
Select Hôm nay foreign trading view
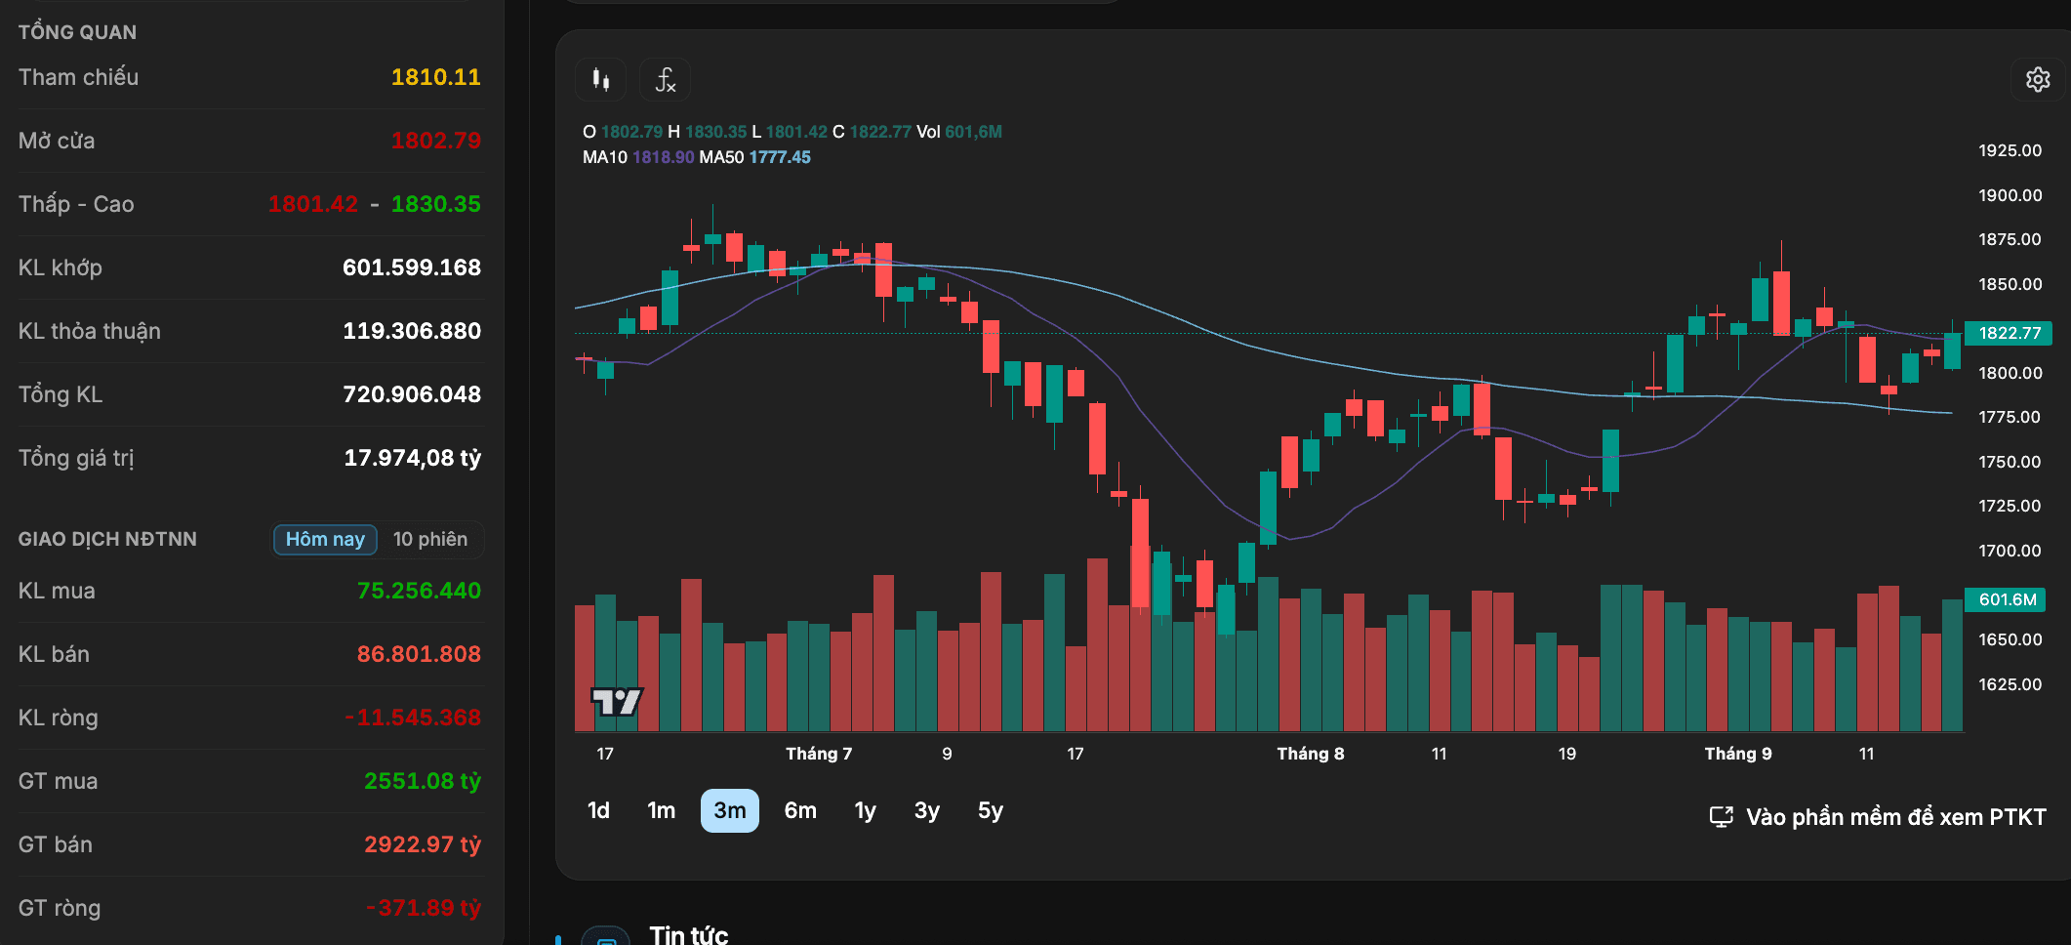point(325,539)
